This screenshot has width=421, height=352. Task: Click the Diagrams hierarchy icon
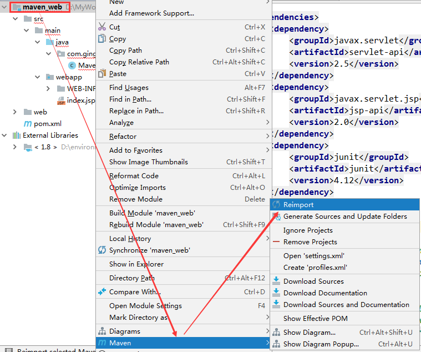(102, 331)
